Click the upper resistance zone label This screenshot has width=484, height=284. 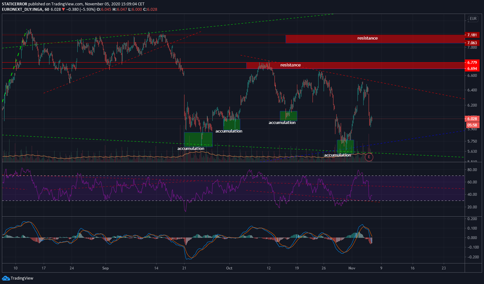[x=367, y=38]
